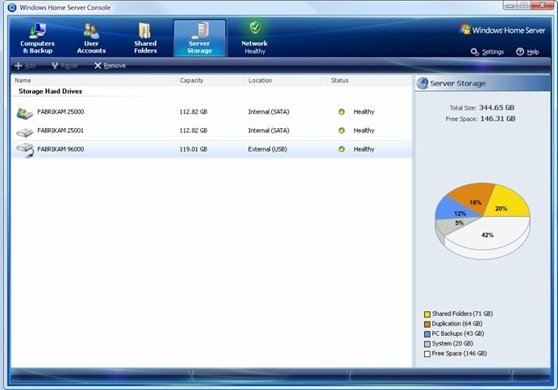Viewport: 558px width, 390px height.
Task: Remove the selected drive
Action: coord(110,66)
